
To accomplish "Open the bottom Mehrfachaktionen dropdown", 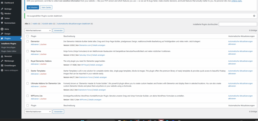I will click(38, 112).
